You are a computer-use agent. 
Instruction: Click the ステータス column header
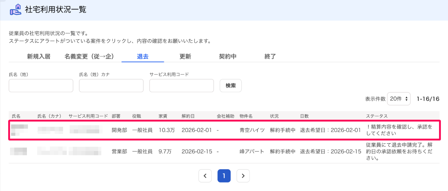[x=377, y=116]
